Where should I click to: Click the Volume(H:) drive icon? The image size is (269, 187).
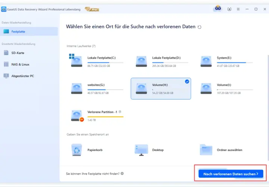point(141,88)
